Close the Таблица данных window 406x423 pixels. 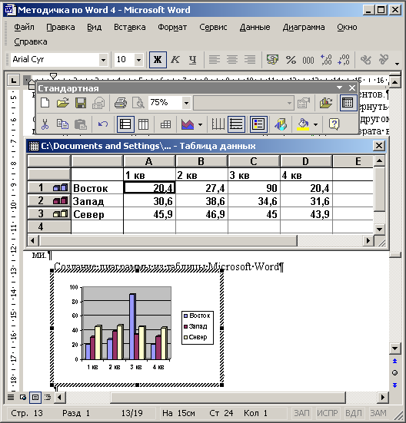pyautogui.click(x=379, y=146)
